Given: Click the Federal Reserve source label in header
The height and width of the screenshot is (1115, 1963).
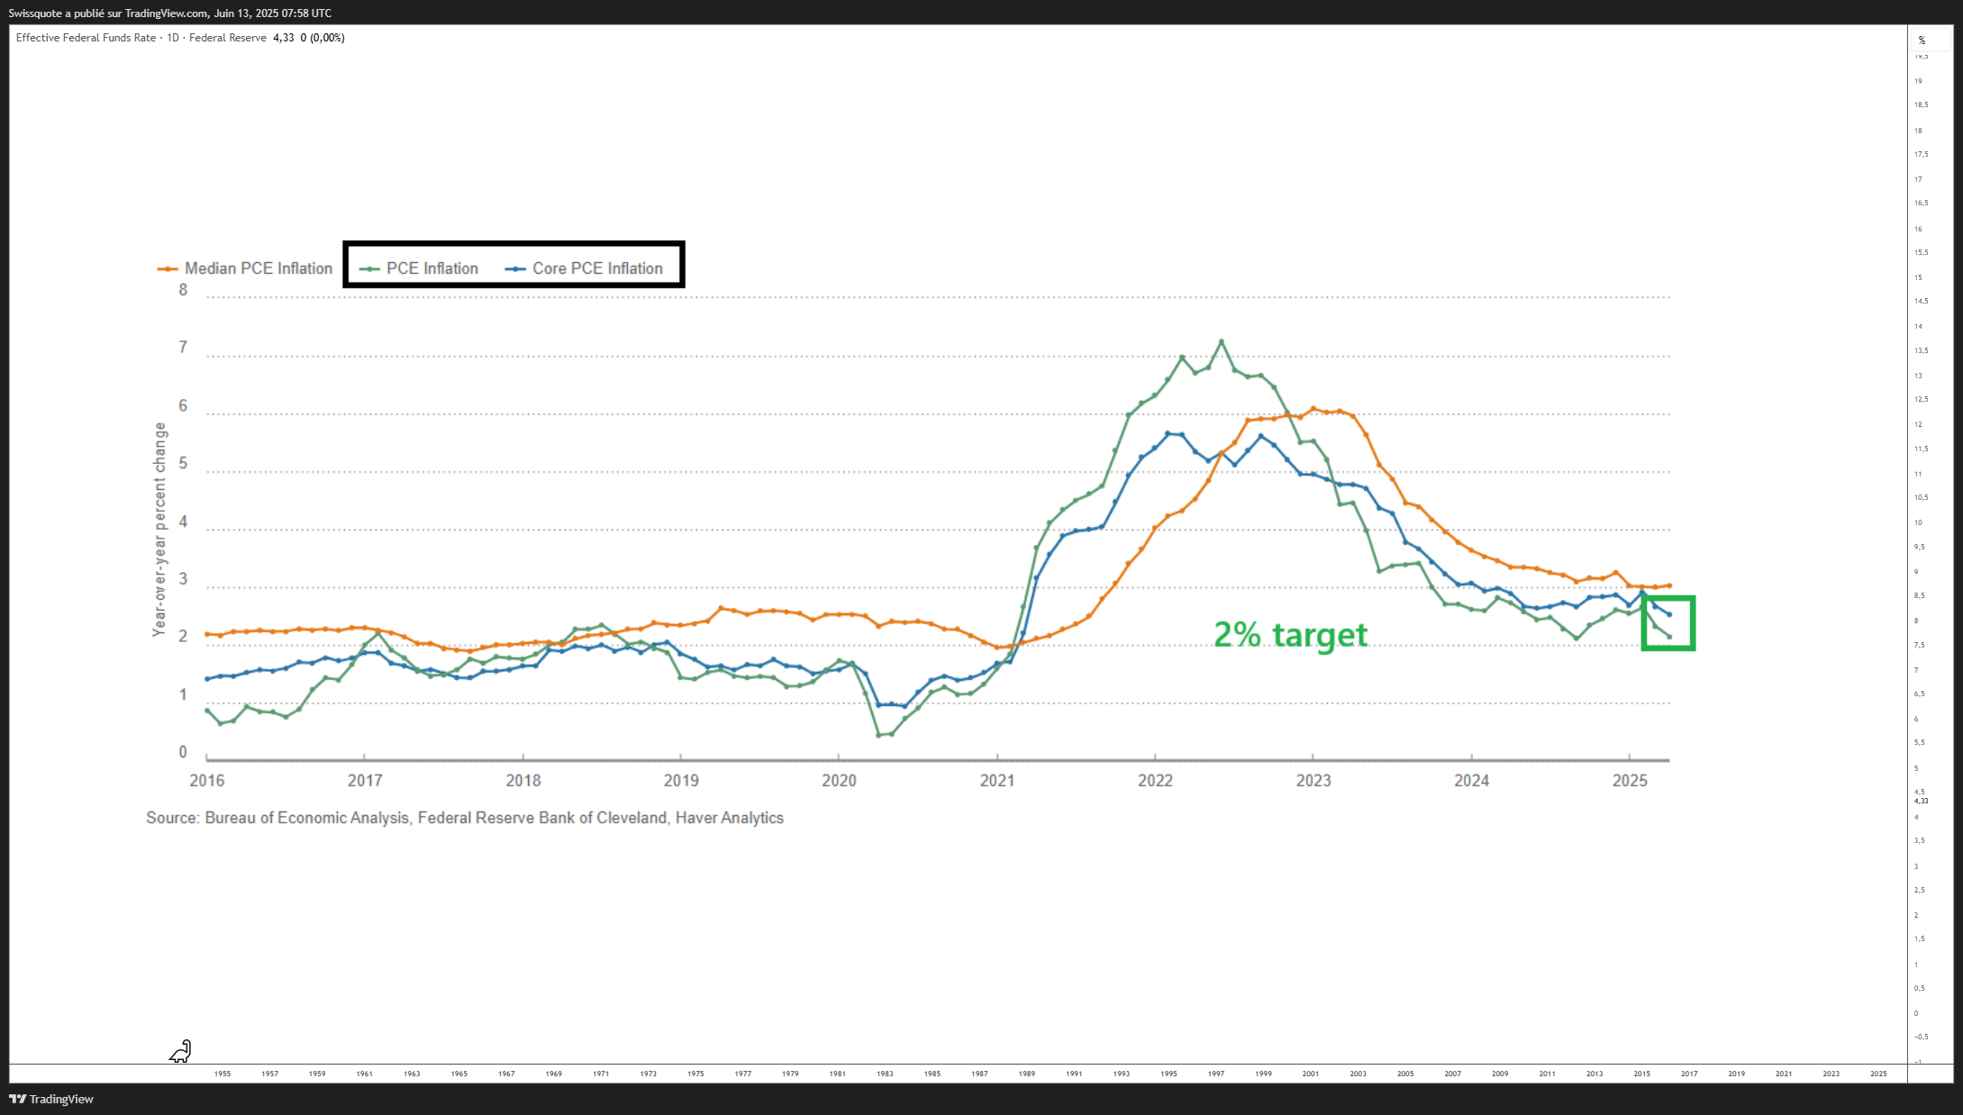Looking at the screenshot, I should (x=227, y=38).
